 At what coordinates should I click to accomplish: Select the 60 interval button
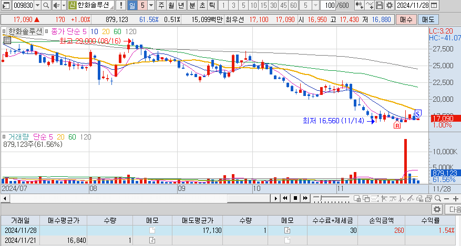293,5
